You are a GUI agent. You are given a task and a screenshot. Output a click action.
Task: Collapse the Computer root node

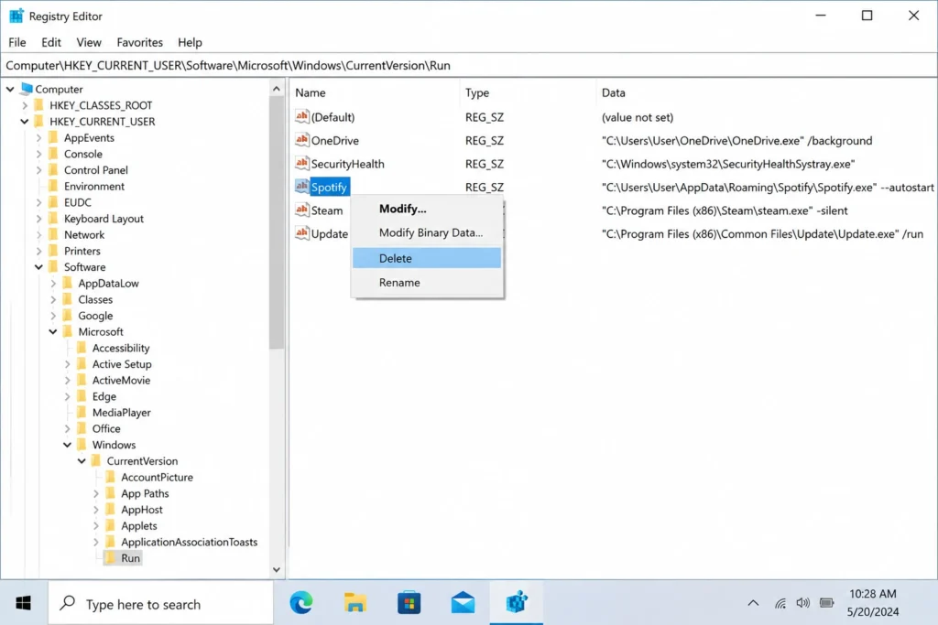pos(10,89)
